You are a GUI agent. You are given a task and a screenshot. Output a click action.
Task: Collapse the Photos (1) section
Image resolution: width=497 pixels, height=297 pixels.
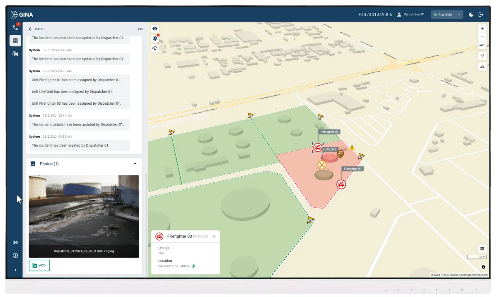coord(135,164)
